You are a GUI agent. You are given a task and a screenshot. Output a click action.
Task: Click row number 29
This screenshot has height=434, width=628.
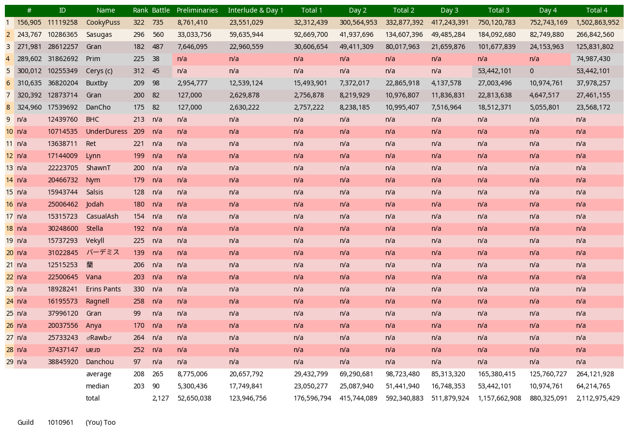coord(9,362)
